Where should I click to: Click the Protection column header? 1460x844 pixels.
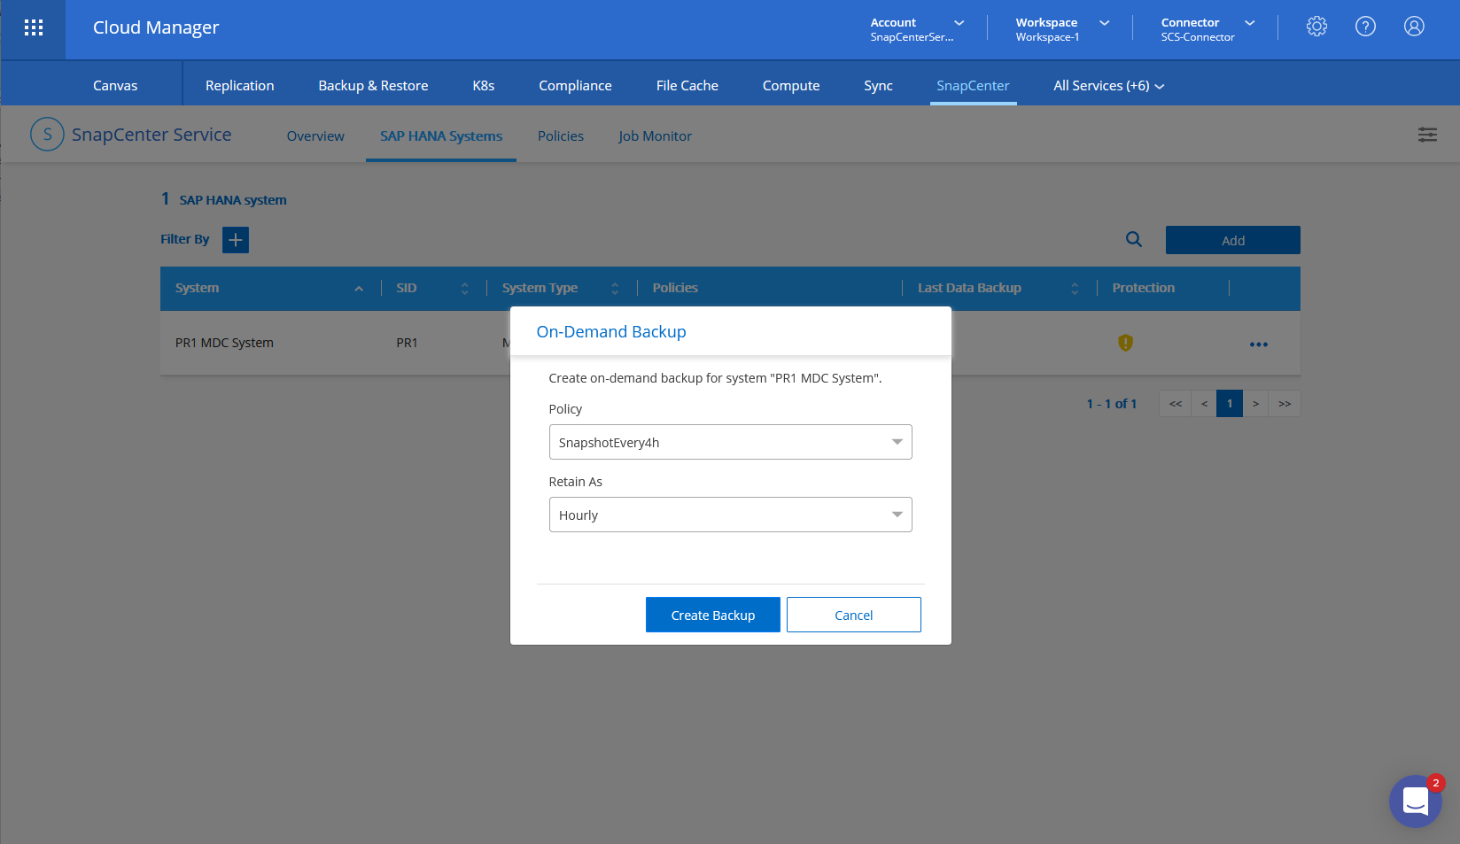pyautogui.click(x=1144, y=288)
